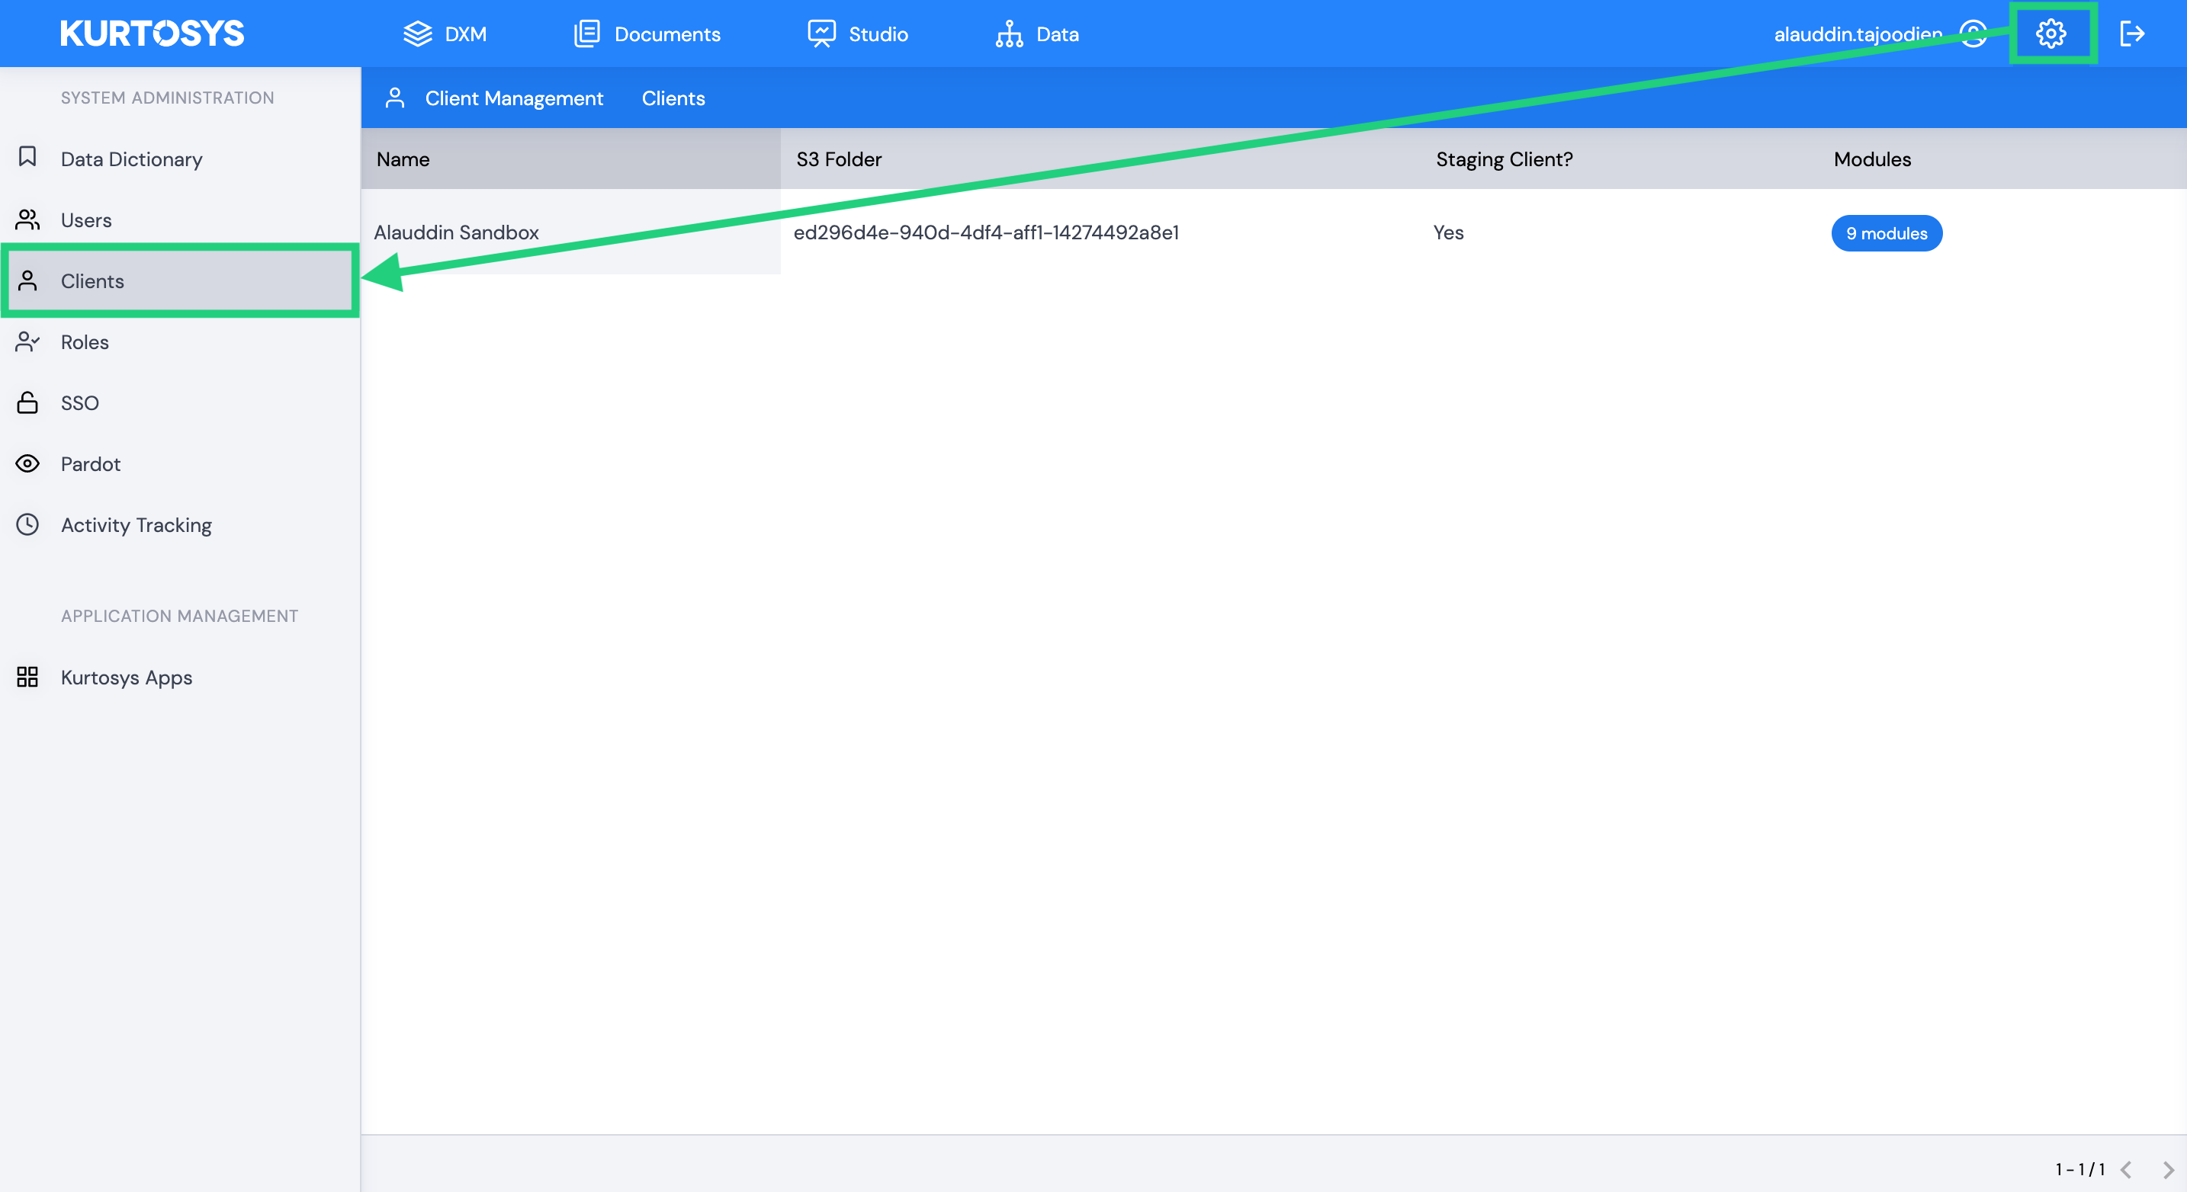Select Users in the sidebar
2187x1192 pixels.
tap(180, 219)
